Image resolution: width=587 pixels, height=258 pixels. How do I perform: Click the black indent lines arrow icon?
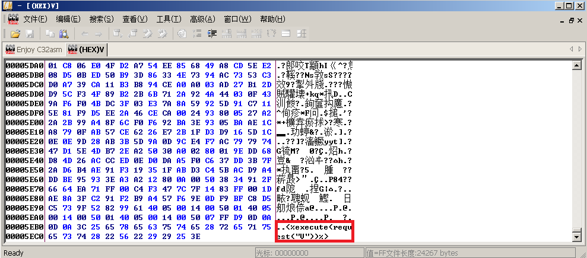tap(212, 34)
